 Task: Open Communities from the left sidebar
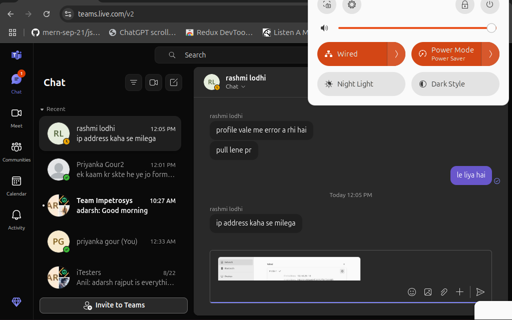click(17, 151)
